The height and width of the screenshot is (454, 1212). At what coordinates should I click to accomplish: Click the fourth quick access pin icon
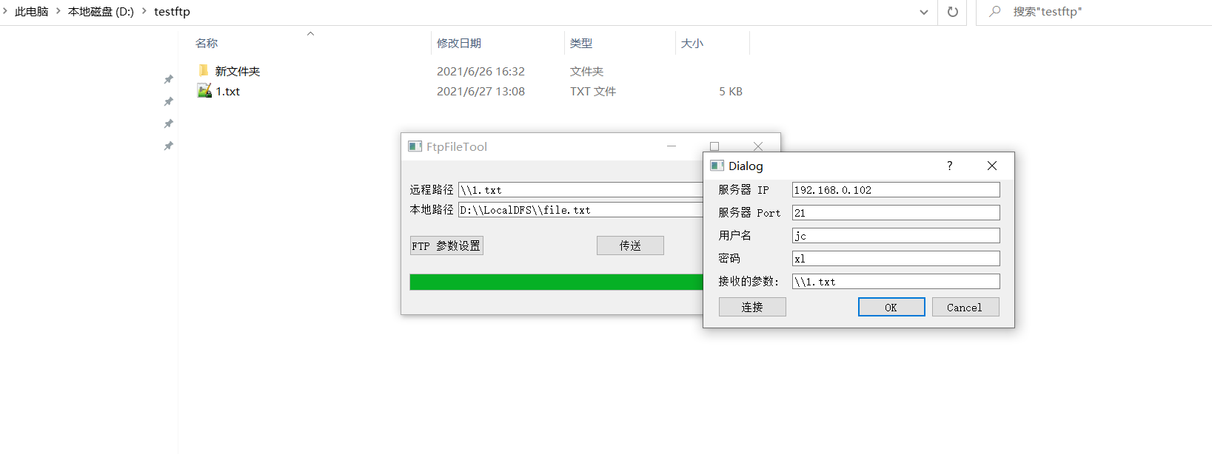(169, 146)
